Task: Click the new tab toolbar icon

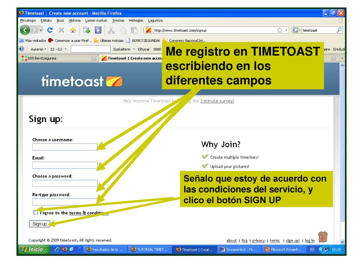Action: coord(86,30)
